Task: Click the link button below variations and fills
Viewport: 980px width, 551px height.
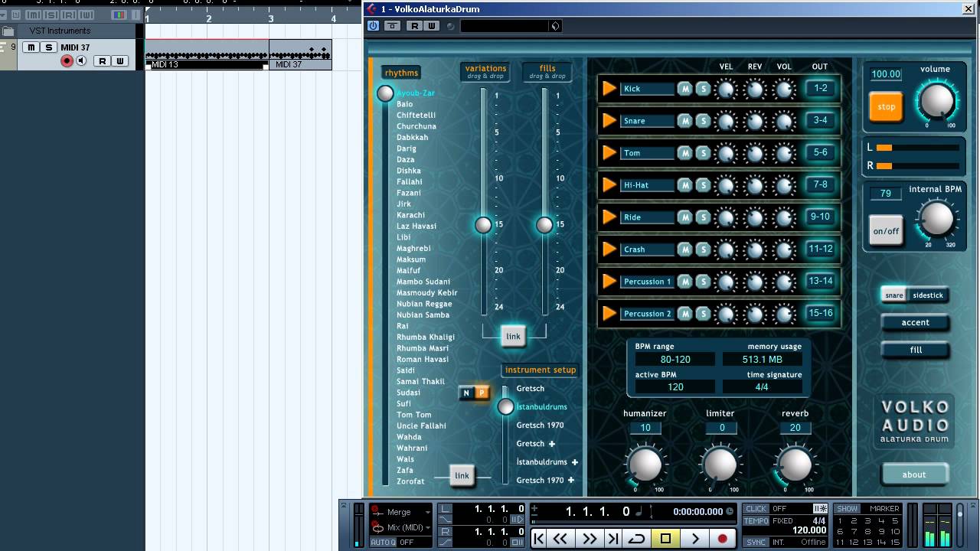Action: (x=513, y=337)
